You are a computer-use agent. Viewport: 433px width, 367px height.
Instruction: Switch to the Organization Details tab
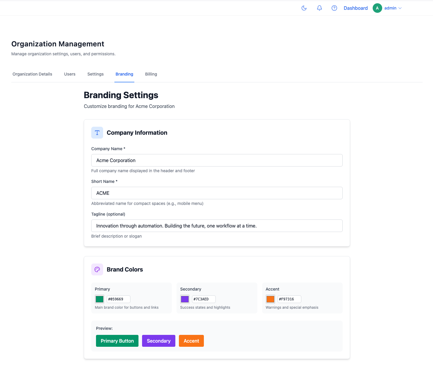pos(32,74)
